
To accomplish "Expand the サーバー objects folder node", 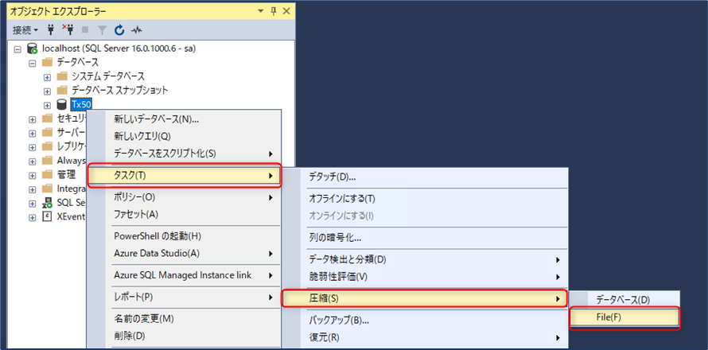I will tap(32, 134).
